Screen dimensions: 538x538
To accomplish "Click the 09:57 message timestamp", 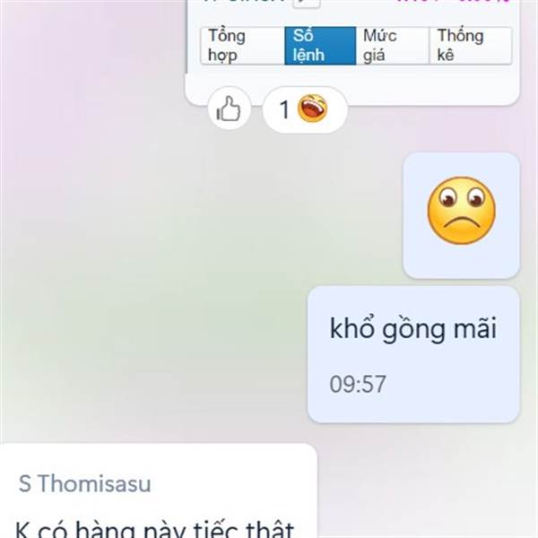I will [x=358, y=384].
